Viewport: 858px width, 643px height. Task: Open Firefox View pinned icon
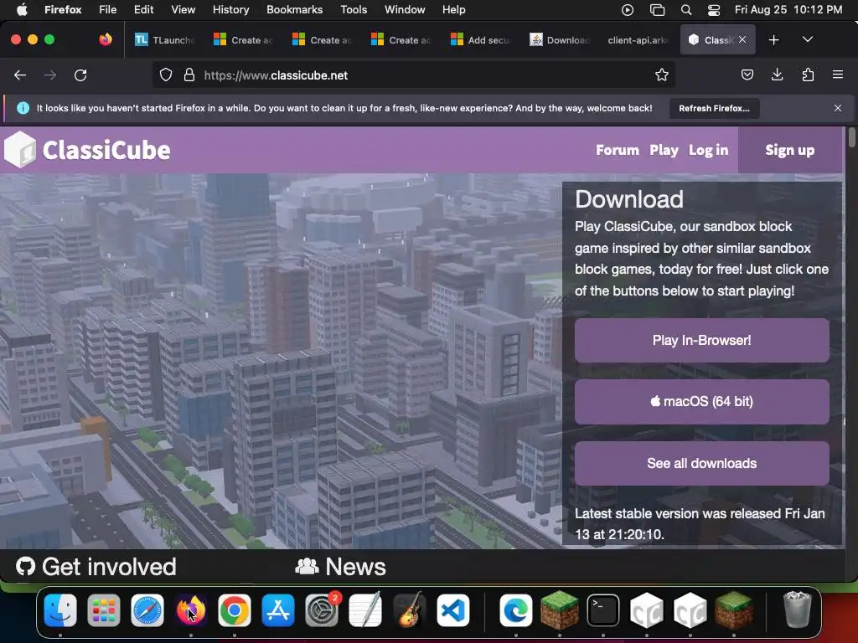[106, 39]
